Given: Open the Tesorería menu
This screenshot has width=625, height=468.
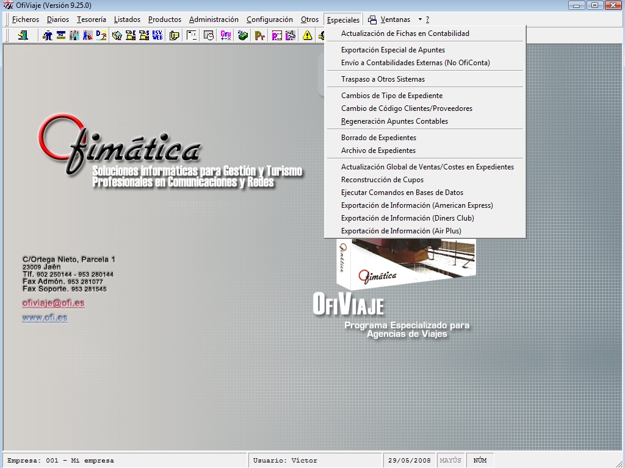Looking at the screenshot, I should click(90, 19).
